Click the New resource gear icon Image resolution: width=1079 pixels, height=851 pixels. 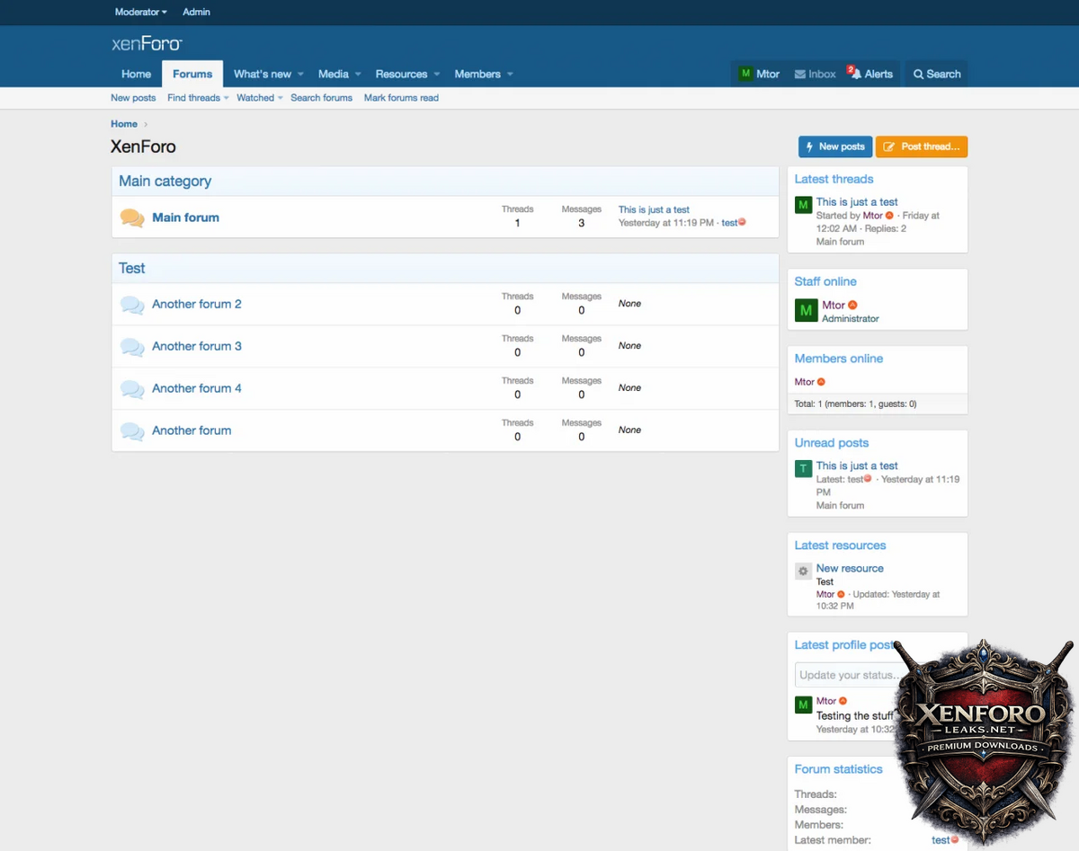pos(803,571)
